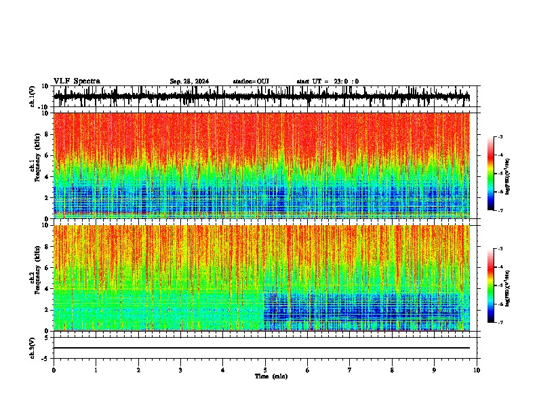This screenshot has height=415, width=537.
Task: Click the "6" kHz tick on ch.1 spectrogram
Action: 47,155
